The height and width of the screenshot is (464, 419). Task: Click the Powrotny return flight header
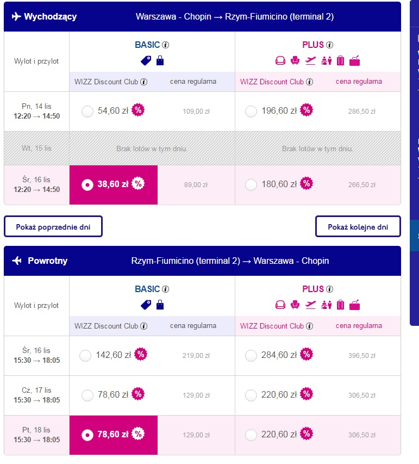tap(202, 261)
